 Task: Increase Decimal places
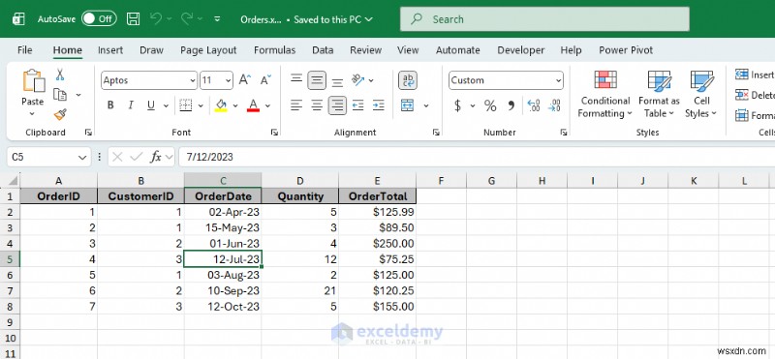point(534,105)
